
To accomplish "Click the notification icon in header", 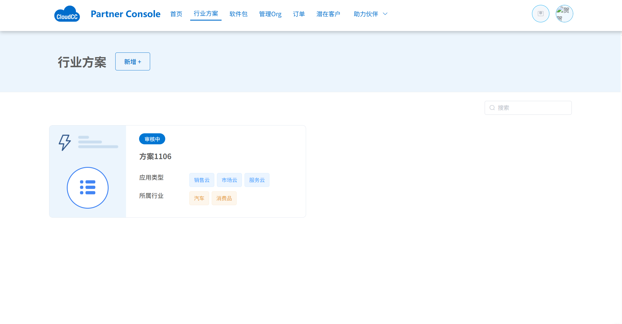I will [x=540, y=14].
